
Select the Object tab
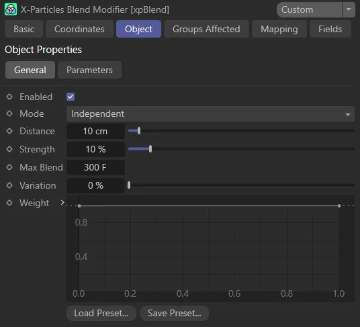pyautogui.click(x=138, y=29)
